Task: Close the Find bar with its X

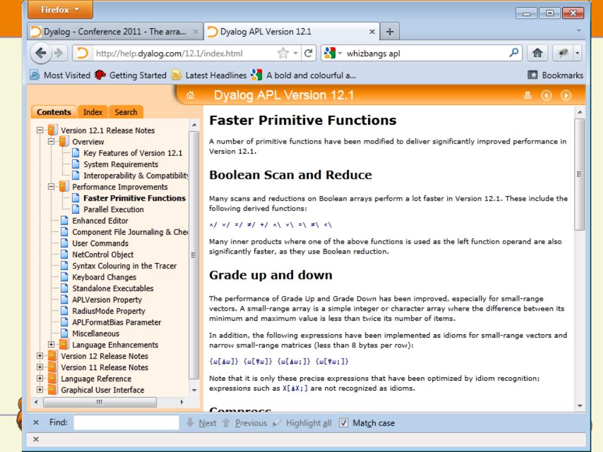Action: tap(36, 423)
